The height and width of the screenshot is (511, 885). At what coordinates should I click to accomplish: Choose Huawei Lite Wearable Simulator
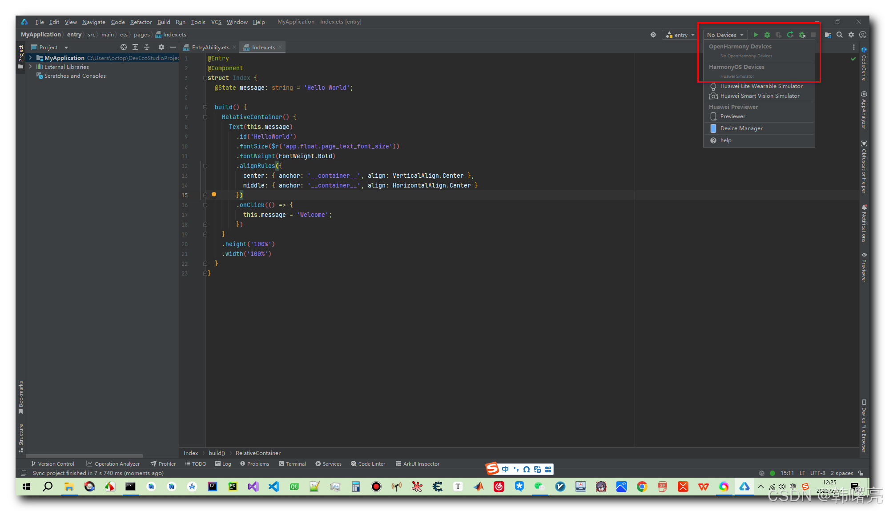761,86
